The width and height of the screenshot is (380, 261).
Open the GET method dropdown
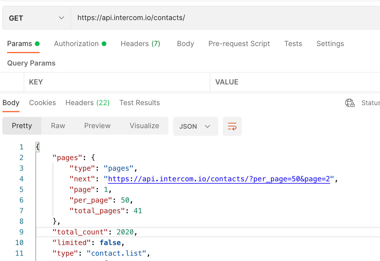coord(37,18)
